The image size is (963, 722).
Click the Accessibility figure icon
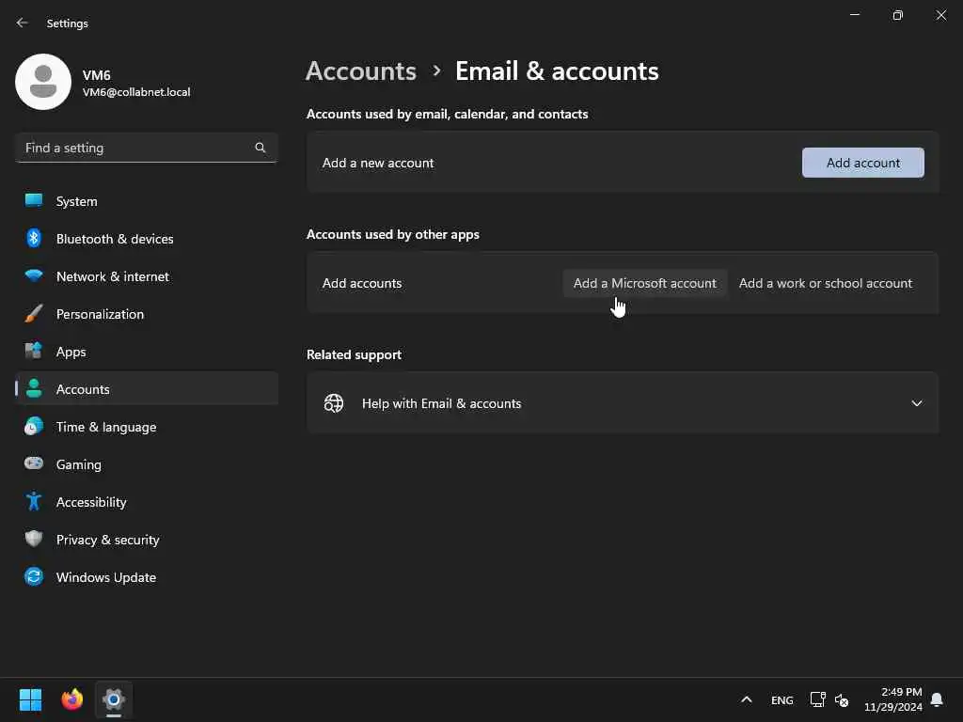click(34, 502)
